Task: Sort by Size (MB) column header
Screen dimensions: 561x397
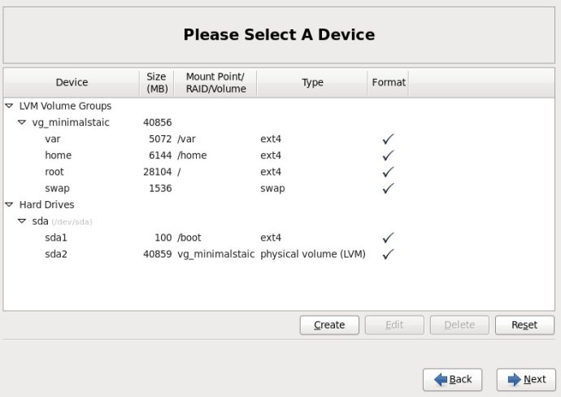Action: pyautogui.click(x=157, y=83)
